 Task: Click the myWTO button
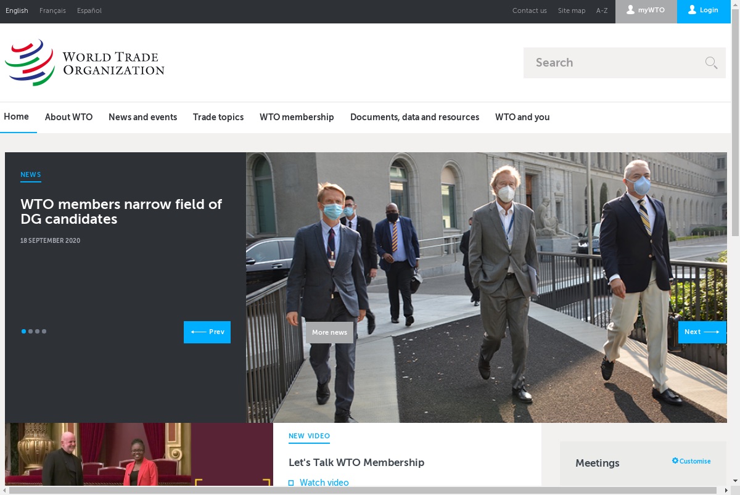[x=646, y=11]
